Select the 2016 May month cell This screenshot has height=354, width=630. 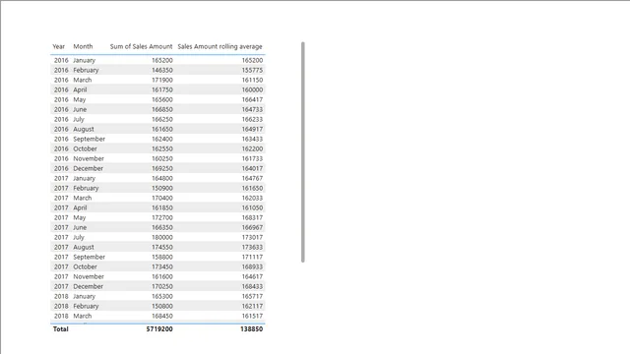point(80,99)
